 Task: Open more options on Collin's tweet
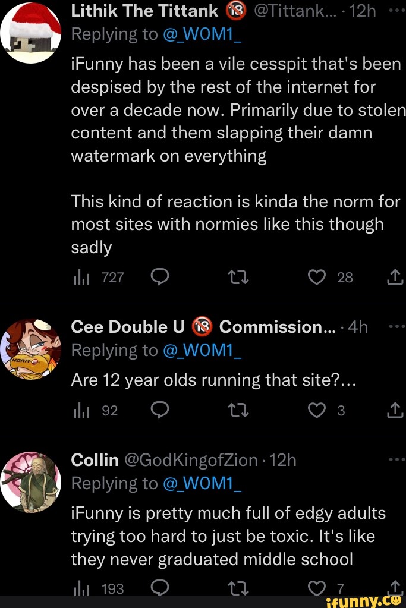(x=396, y=459)
